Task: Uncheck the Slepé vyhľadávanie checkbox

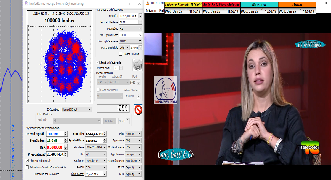Action: pyautogui.click(x=98, y=62)
